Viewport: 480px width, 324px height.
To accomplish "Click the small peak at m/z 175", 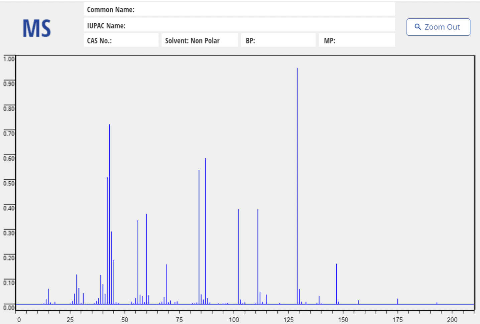I will click(x=398, y=301).
